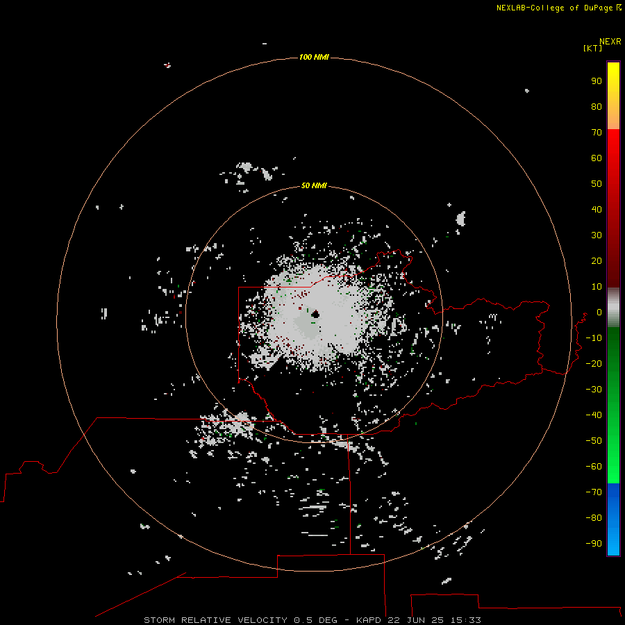625x625 pixels.
Task: Select the positive 20 scale value
Action: coord(597,260)
